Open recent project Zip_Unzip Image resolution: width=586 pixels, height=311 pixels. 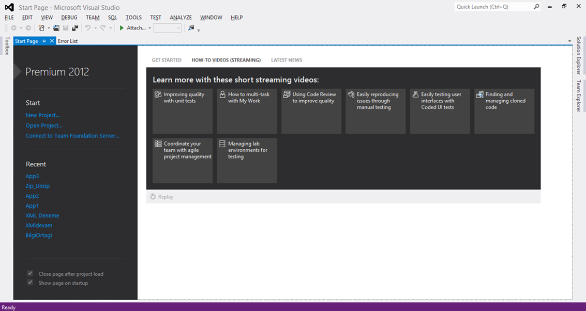pos(37,186)
